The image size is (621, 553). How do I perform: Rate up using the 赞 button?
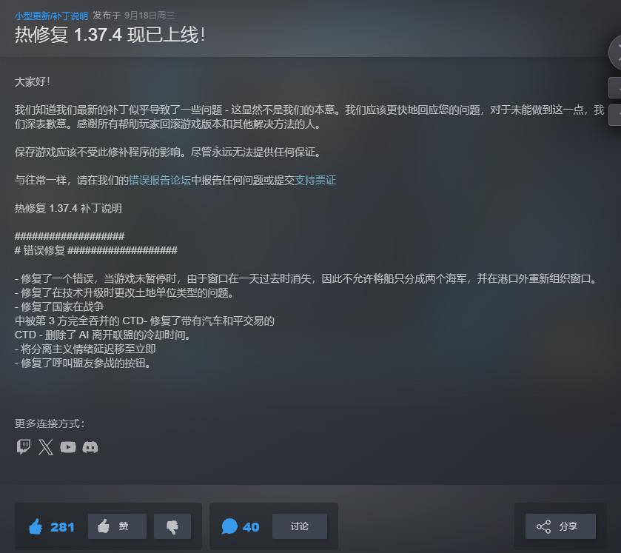(x=117, y=526)
